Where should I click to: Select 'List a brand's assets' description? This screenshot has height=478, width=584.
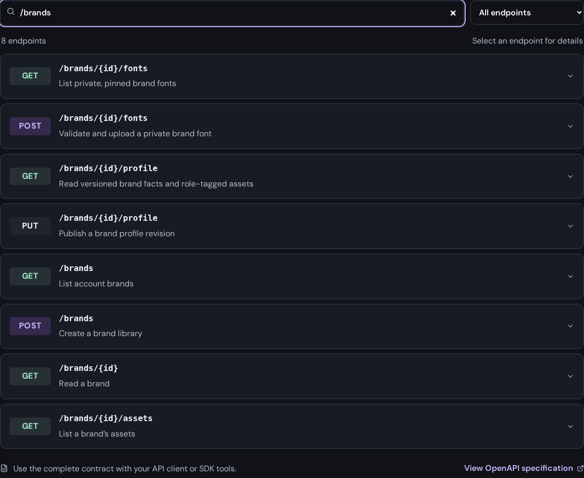coord(97,433)
